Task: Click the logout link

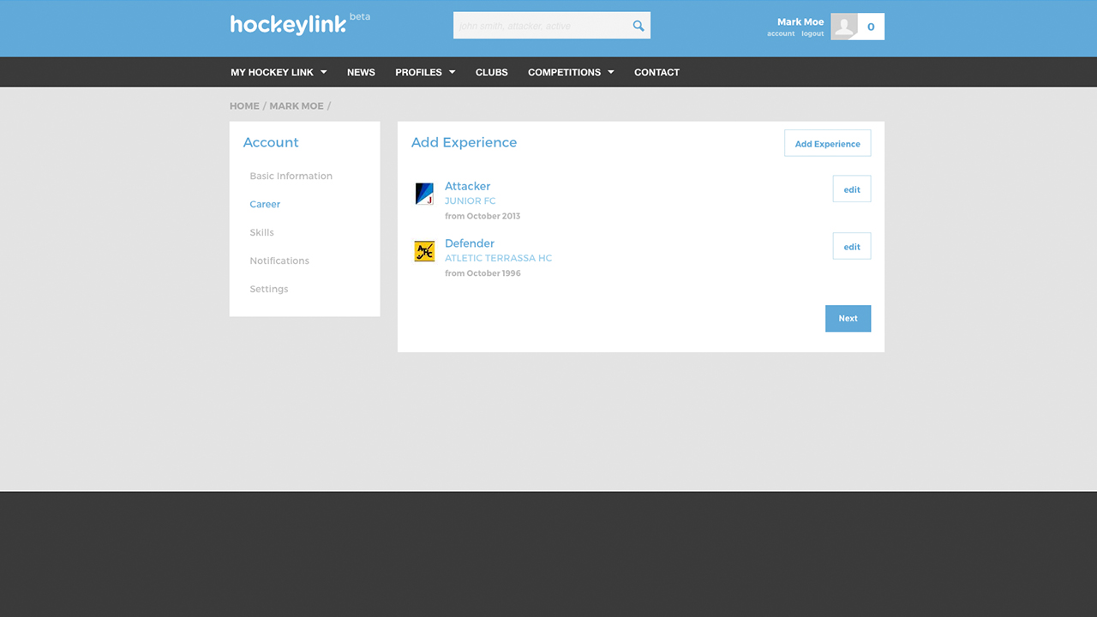Action: click(x=812, y=34)
